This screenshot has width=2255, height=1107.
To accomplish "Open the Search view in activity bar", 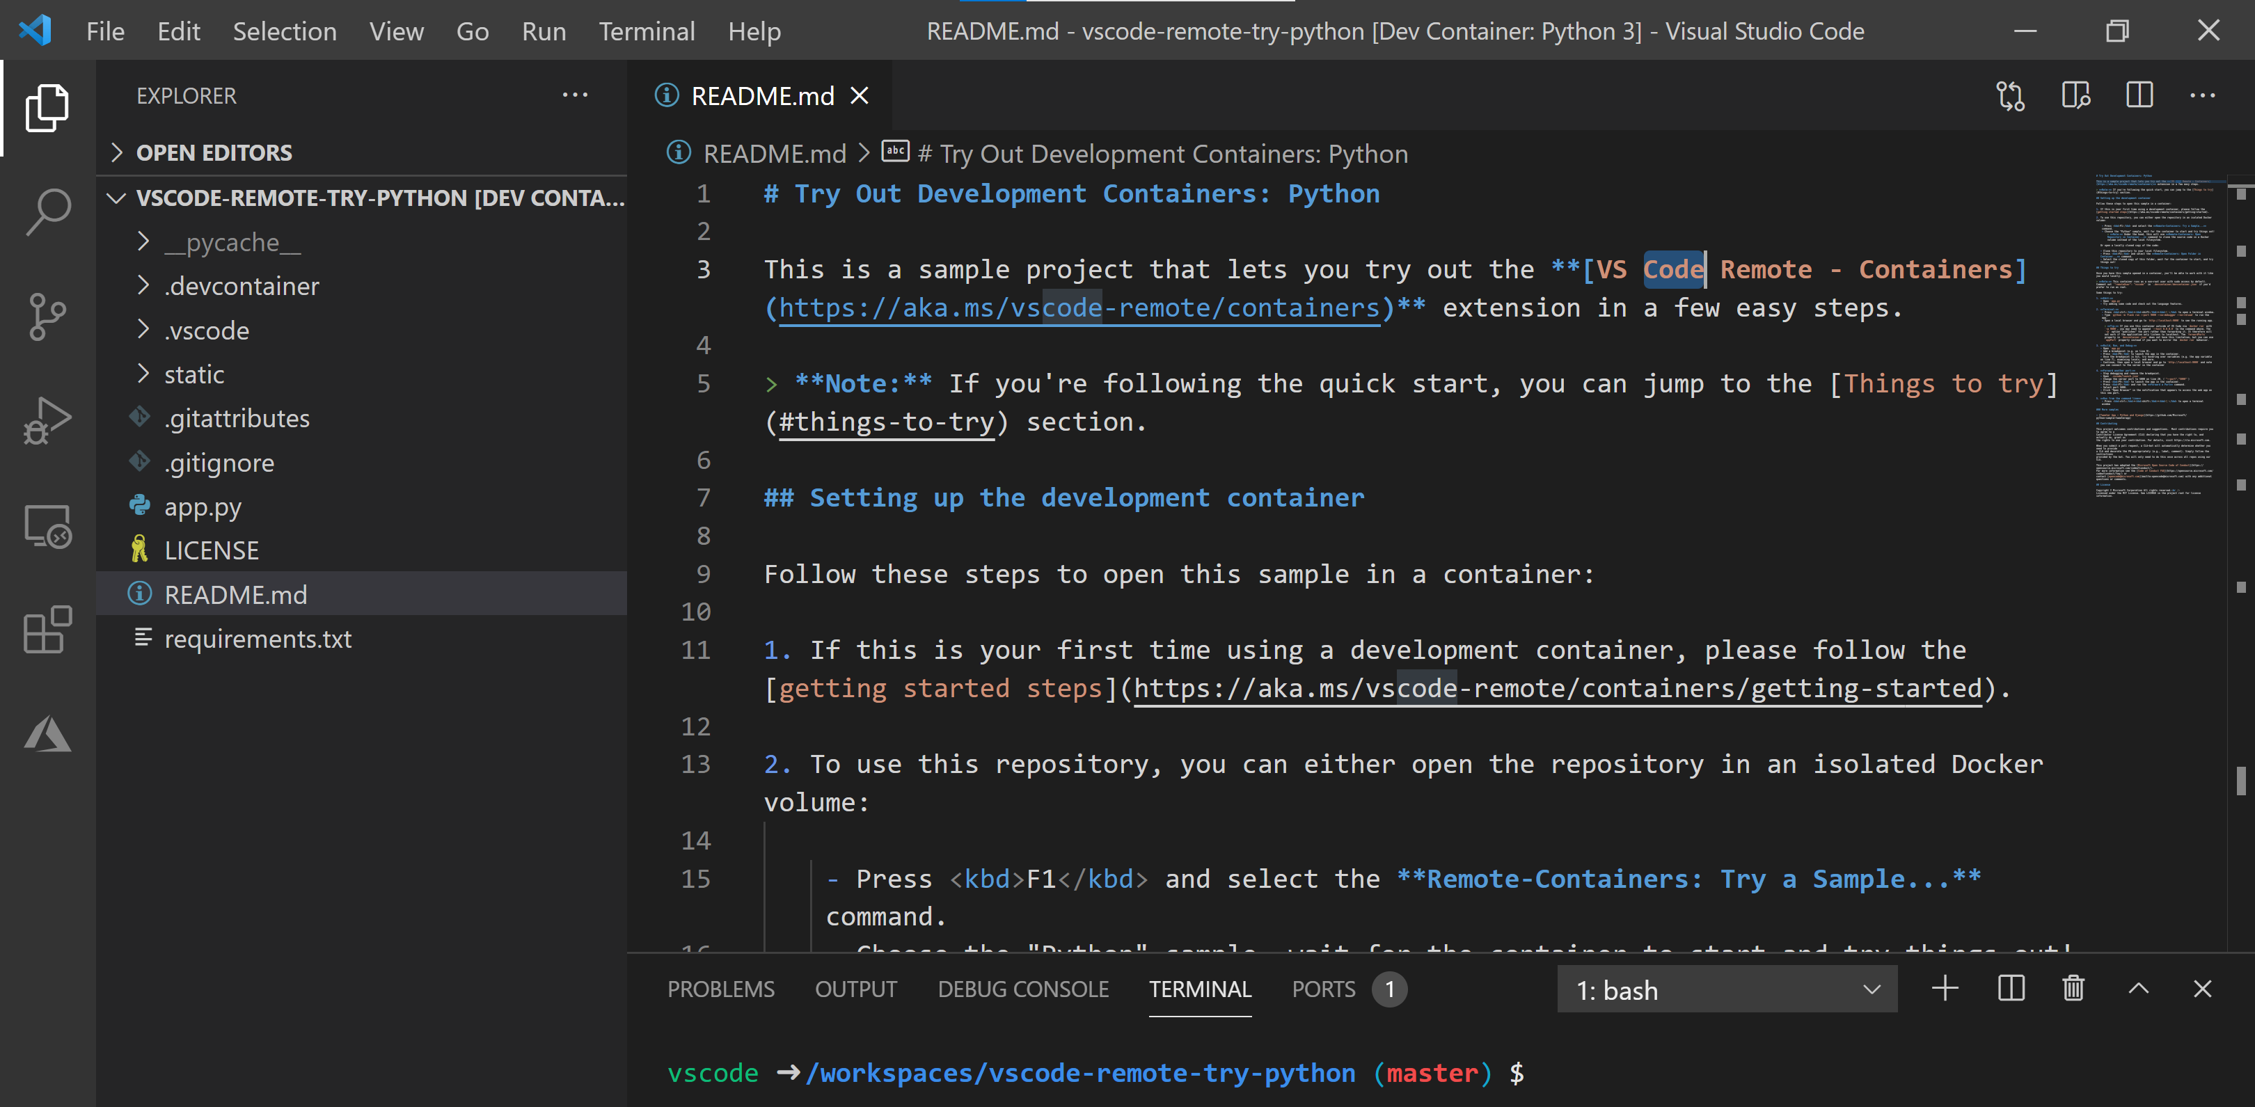I will pyautogui.click(x=47, y=211).
